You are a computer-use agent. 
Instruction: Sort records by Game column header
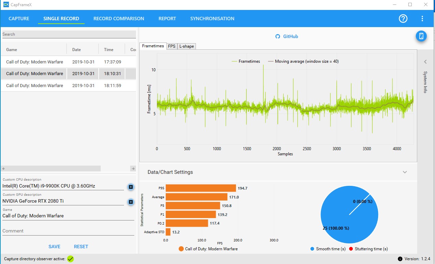34,50
